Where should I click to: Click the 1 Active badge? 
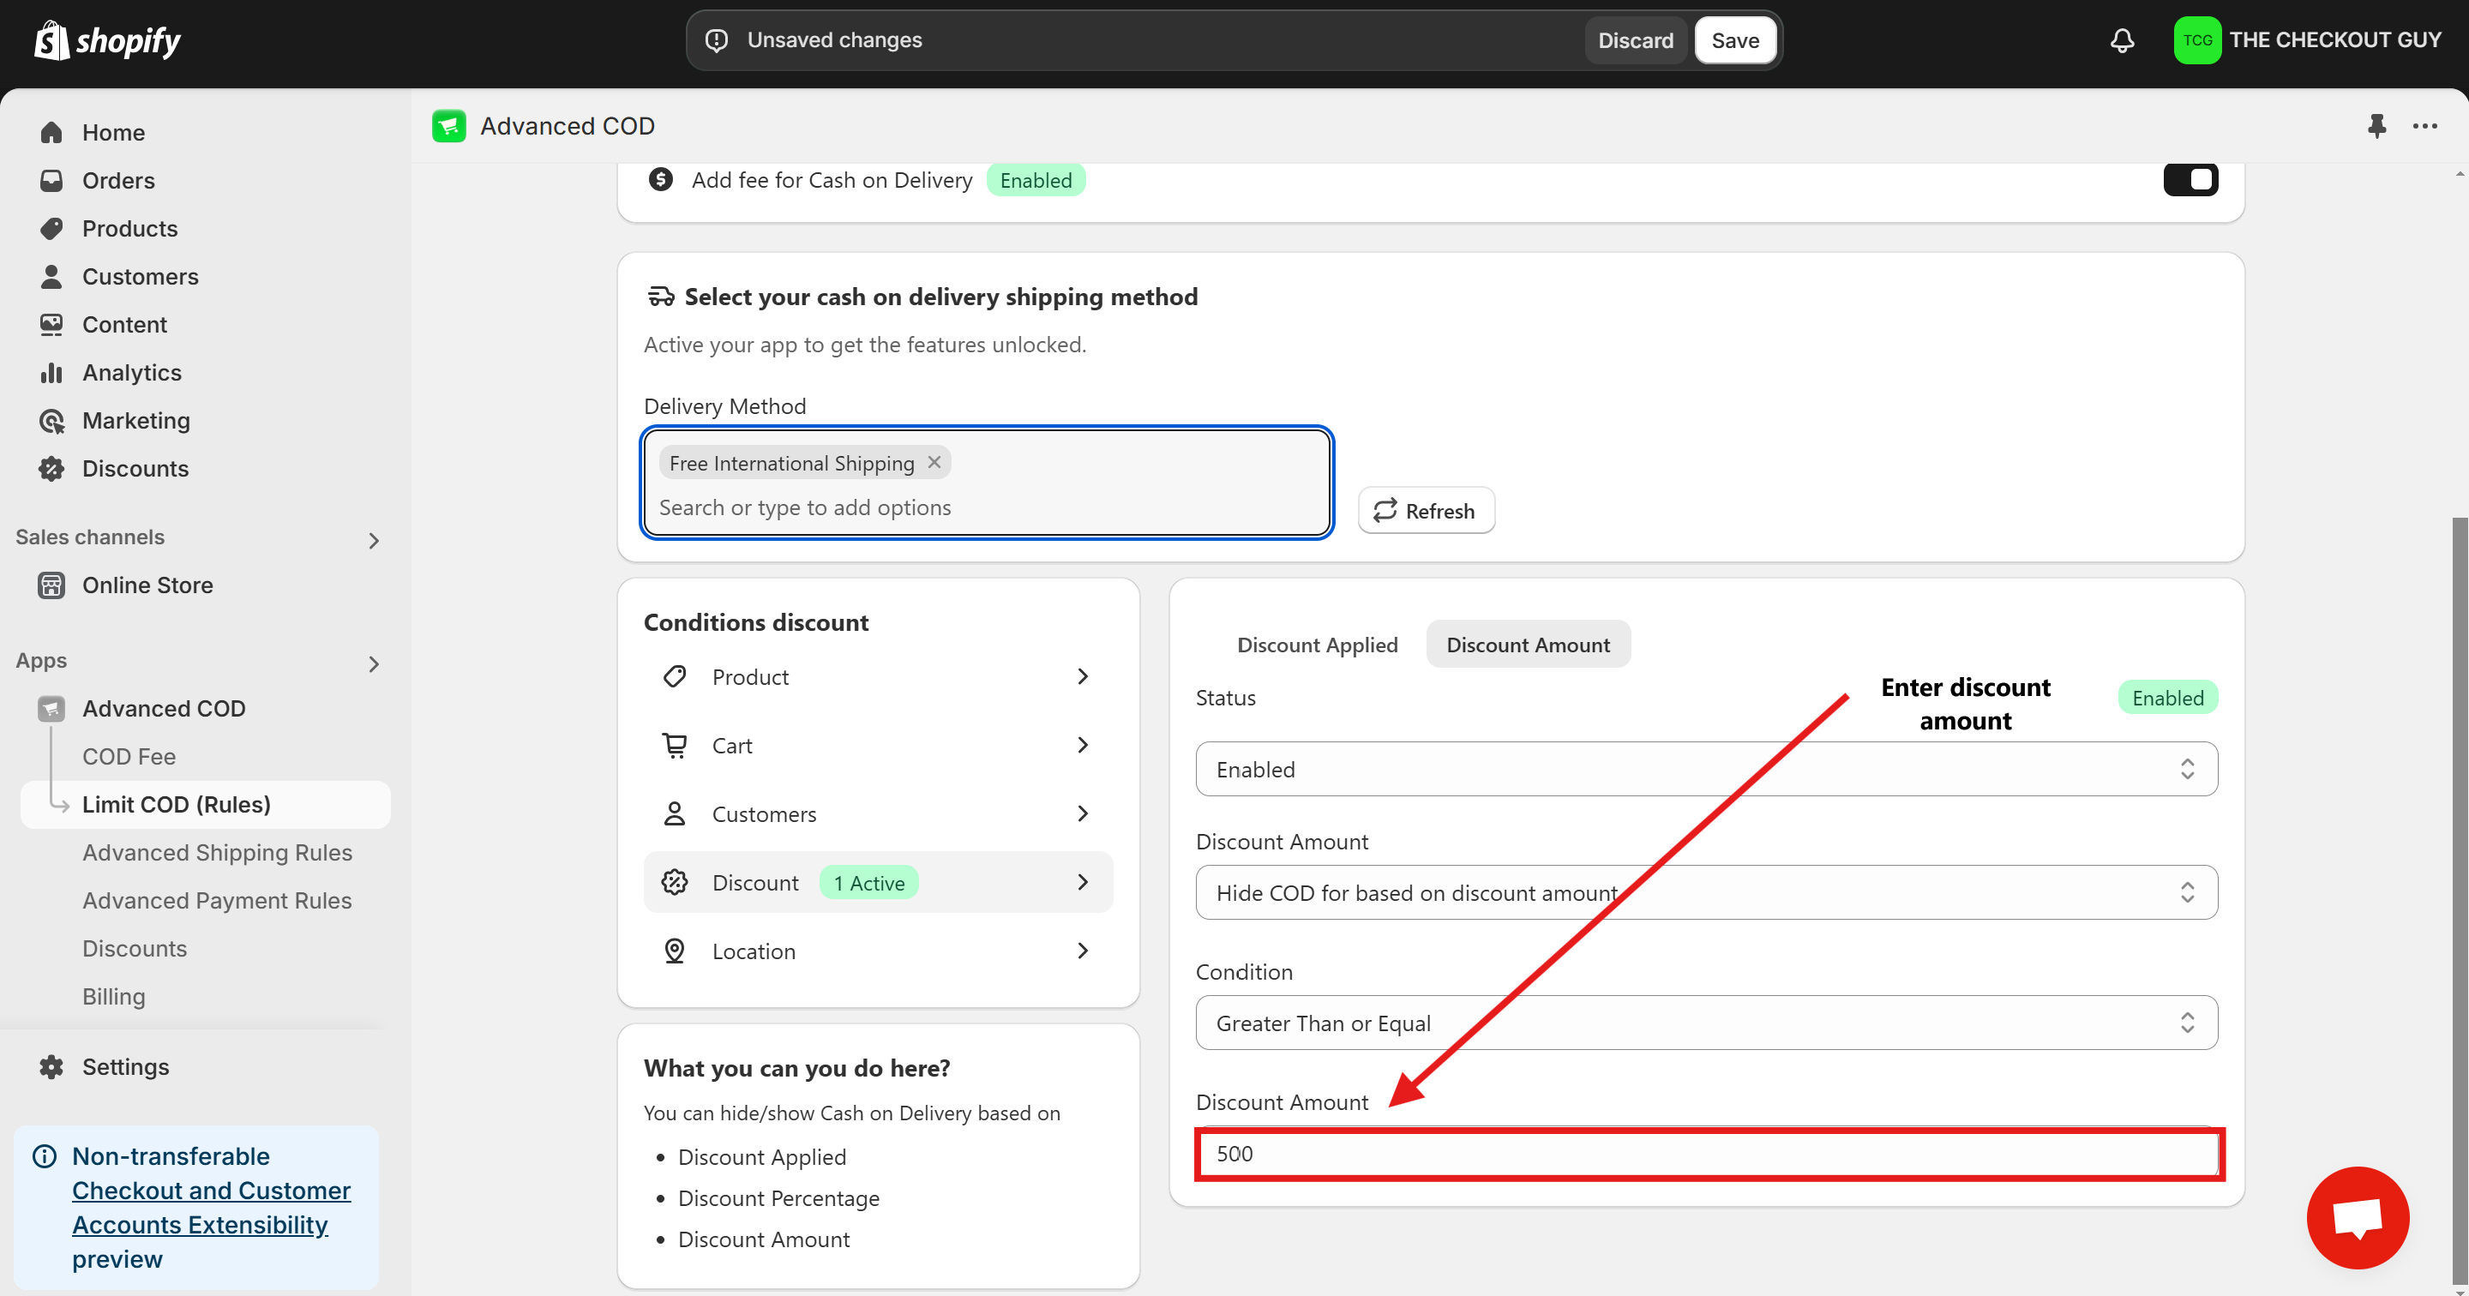point(869,883)
